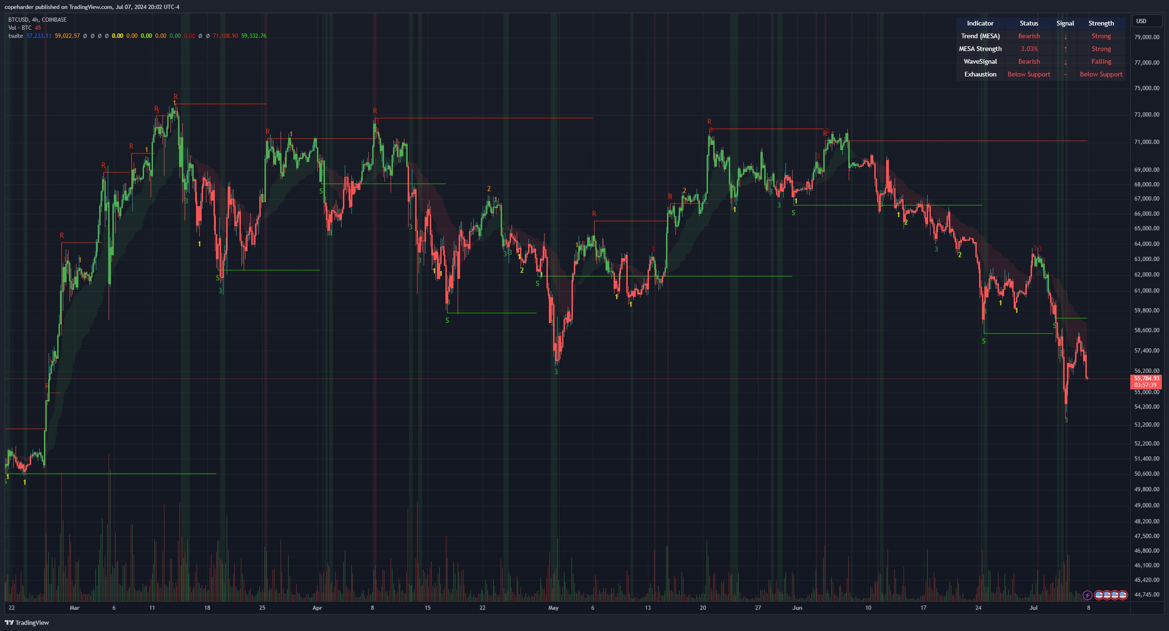
Task: Open the rightmost US flag economic event icon
Action: coord(1123,595)
